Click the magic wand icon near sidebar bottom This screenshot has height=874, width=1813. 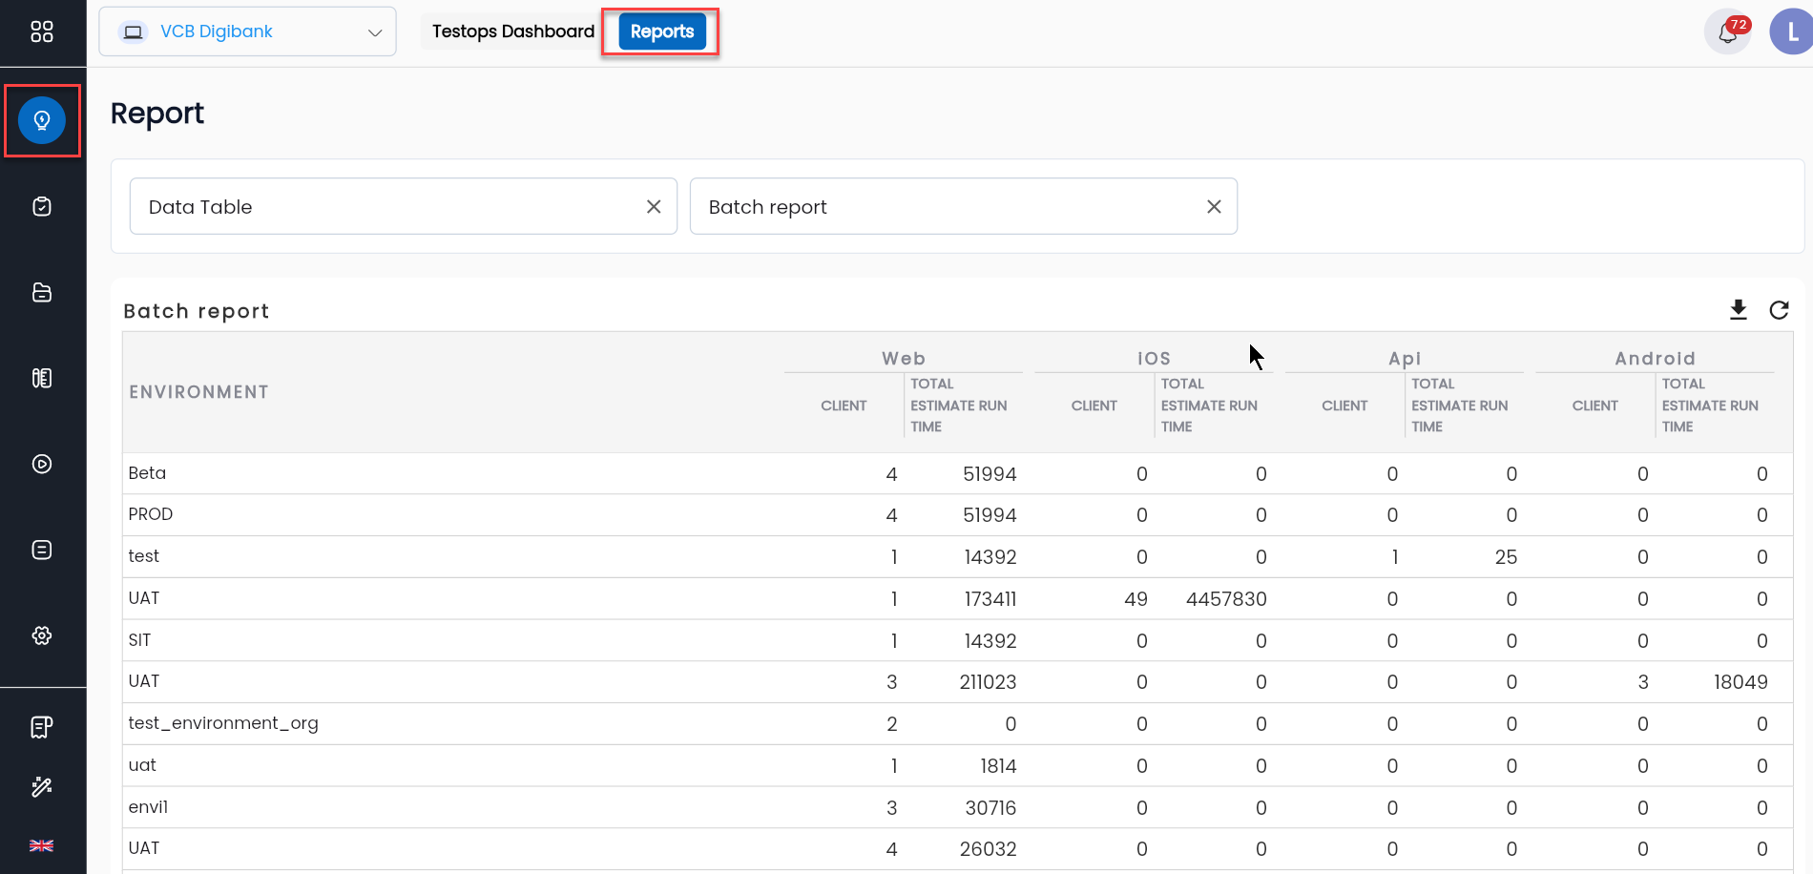(x=42, y=786)
